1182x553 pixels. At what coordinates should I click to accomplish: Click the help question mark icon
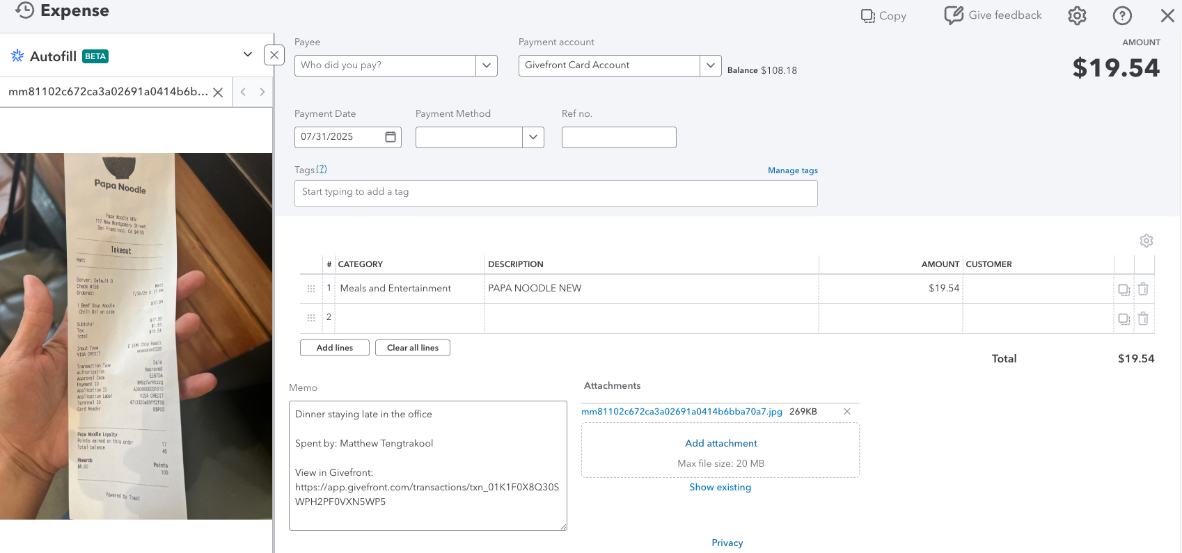click(x=1122, y=15)
